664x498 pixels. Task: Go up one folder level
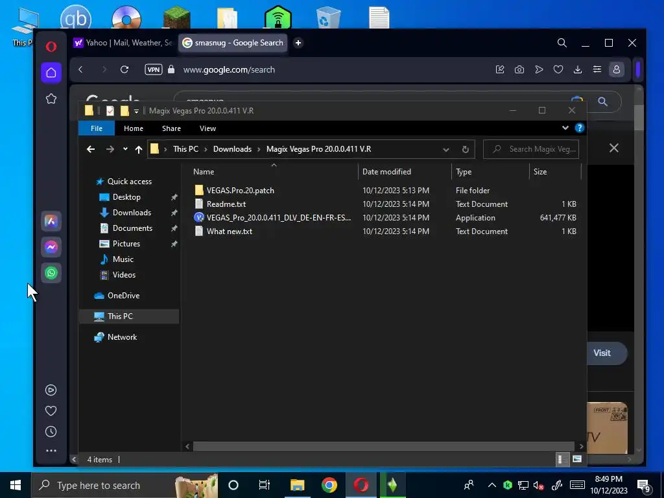click(x=139, y=149)
